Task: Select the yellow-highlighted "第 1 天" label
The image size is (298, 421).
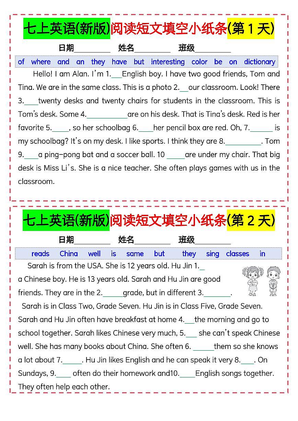Action: tap(251, 29)
